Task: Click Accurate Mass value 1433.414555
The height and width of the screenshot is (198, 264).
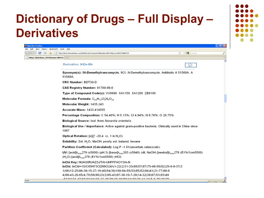Action: pyautogui.click(x=96, y=110)
